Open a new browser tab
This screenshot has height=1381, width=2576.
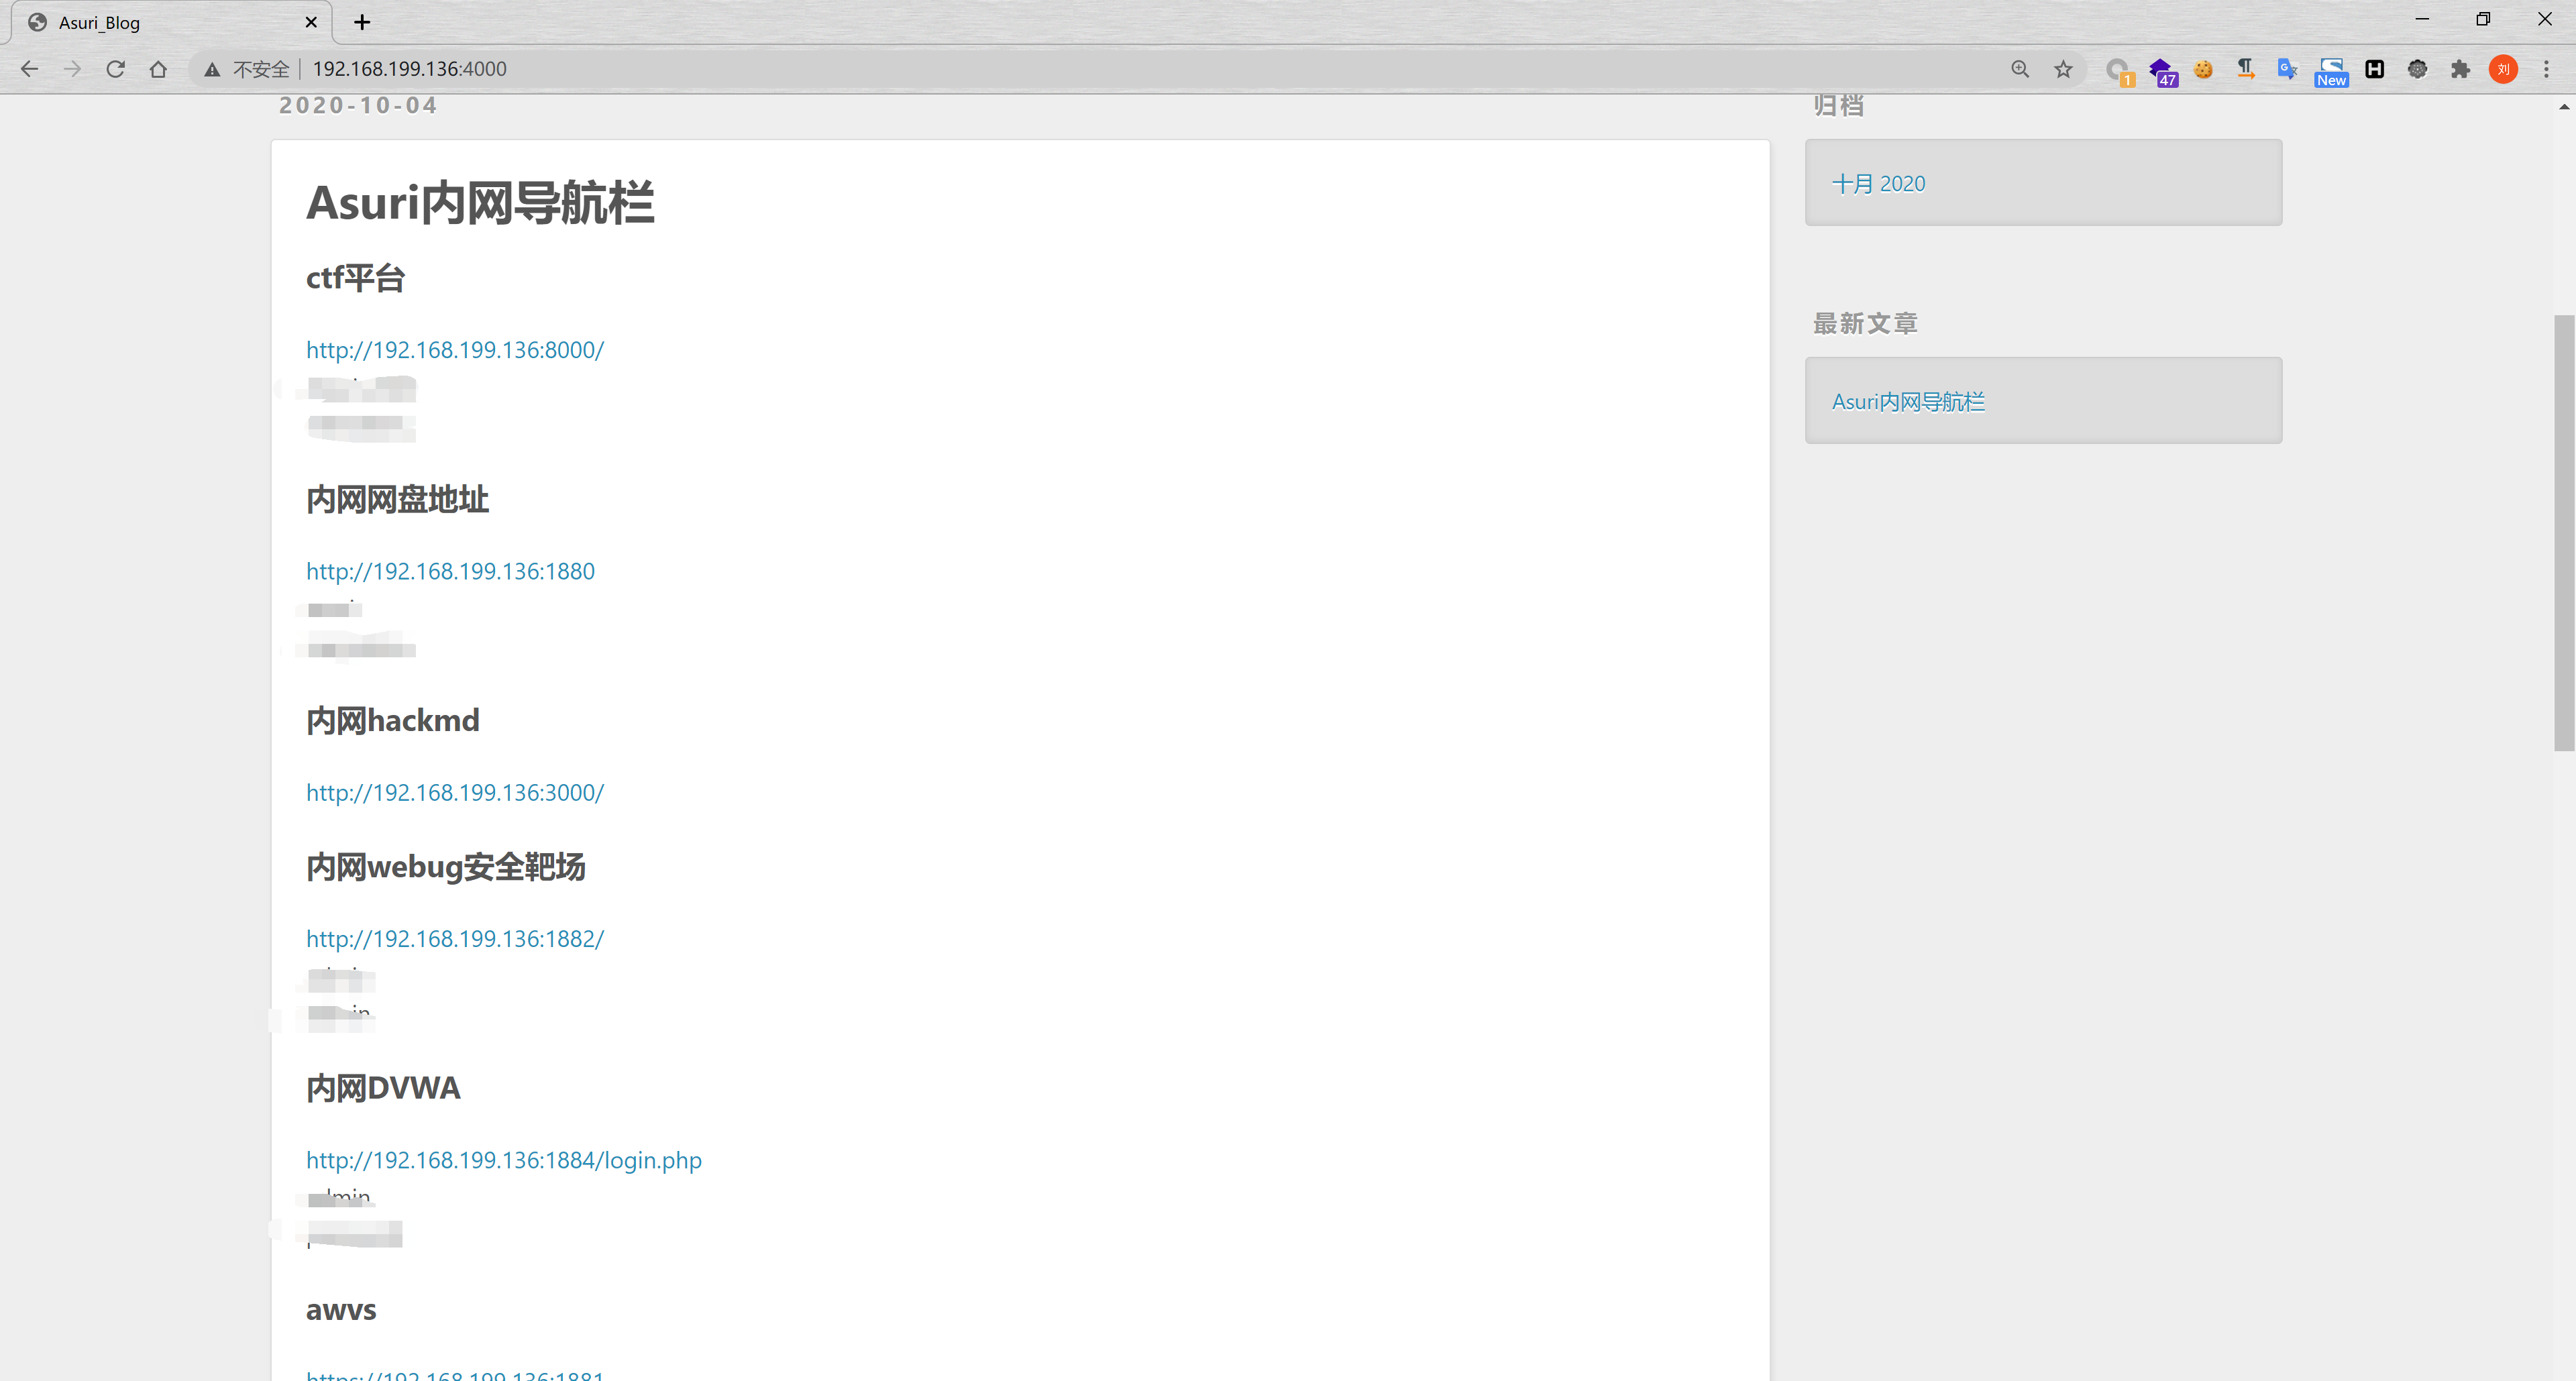[x=362, y=22]
